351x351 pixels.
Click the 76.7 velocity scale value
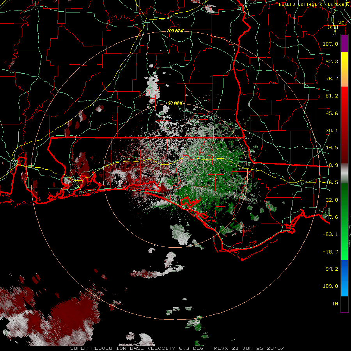332,78
